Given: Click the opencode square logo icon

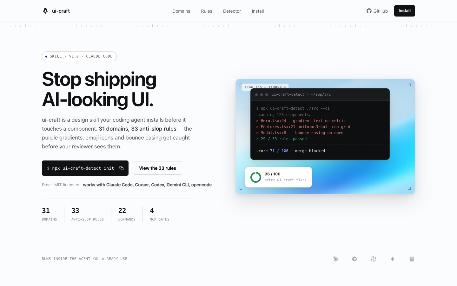Looking at the screenshot, I should (x=412, y=259).
